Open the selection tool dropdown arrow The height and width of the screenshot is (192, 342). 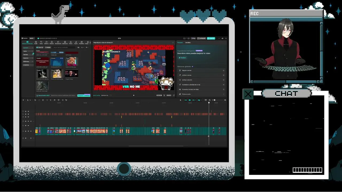30,100
